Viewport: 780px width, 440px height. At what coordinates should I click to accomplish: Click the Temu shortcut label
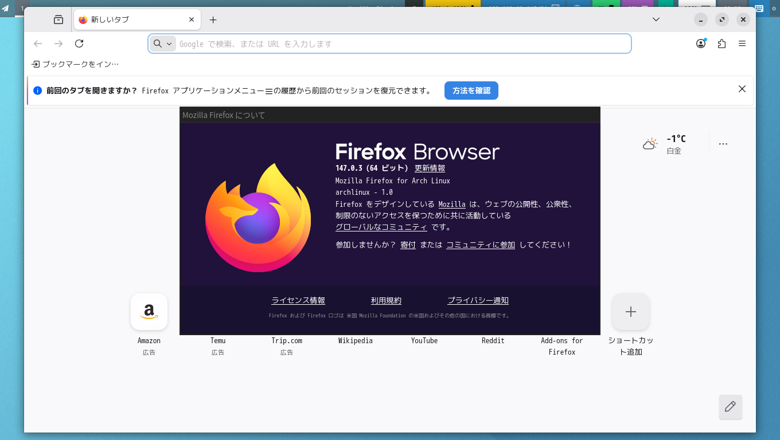218,341
